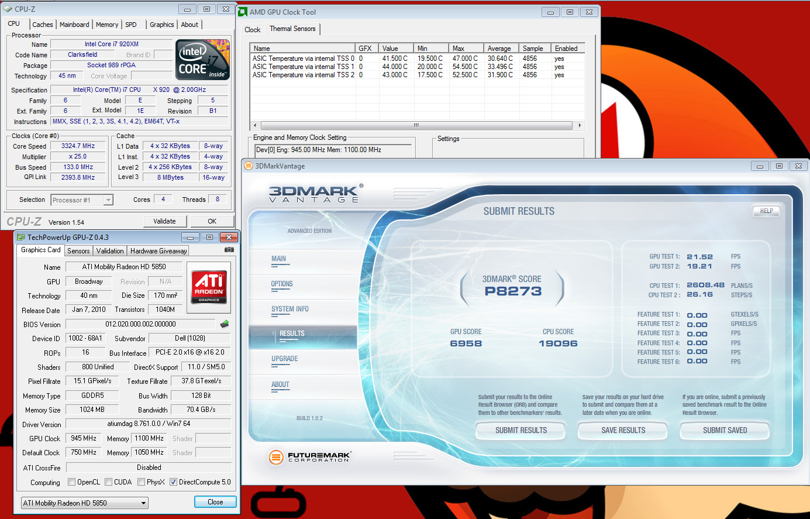This screenshot has width=810, height=519.
Task: Click the GPU-Z screenshot camera icon
Action: (229, 250)
